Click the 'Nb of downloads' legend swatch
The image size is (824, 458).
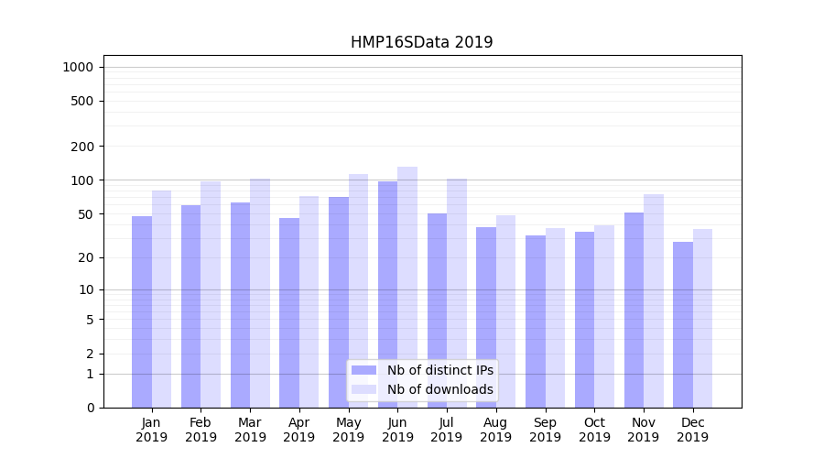363,389
